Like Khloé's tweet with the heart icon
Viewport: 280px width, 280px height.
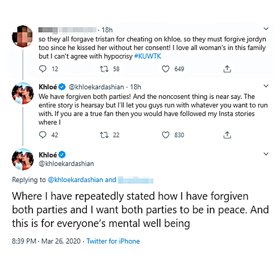pyautogui.click(x=165, y=135)
